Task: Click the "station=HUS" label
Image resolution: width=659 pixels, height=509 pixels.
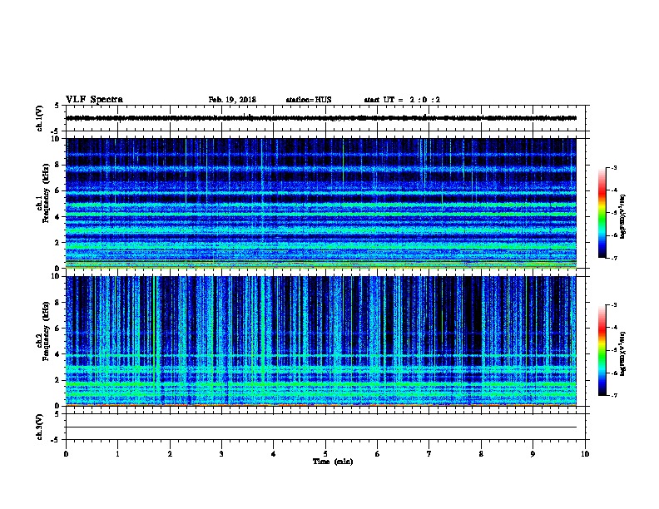Action: tap(309, 100)
